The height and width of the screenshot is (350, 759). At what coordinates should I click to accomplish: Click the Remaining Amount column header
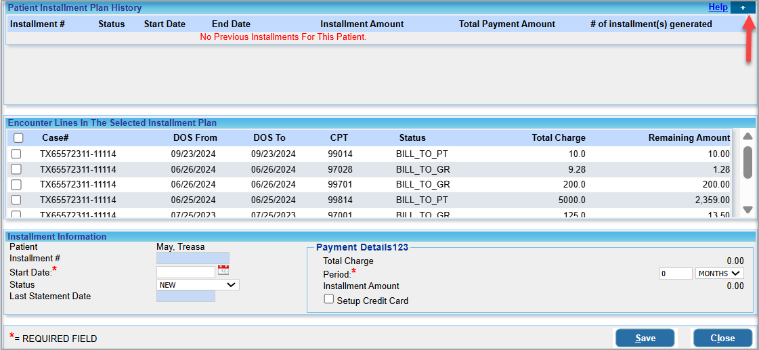(x=689, y=138)
